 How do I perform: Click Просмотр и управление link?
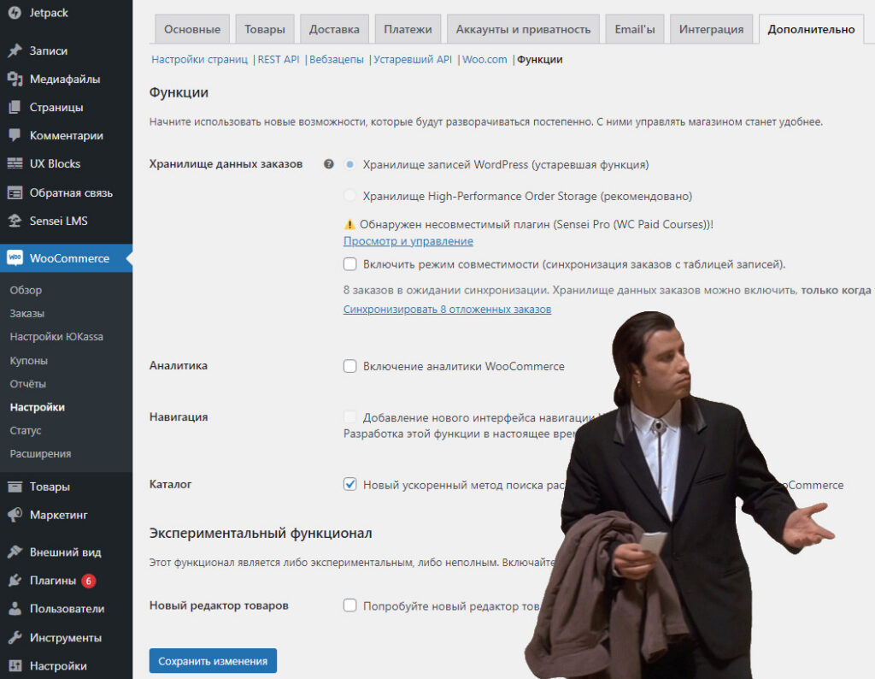(x=408, y=241)
